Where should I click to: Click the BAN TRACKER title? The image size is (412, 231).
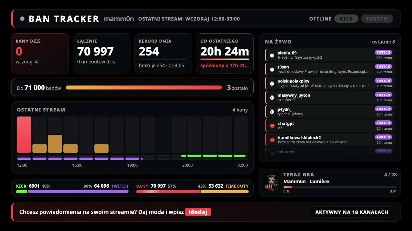click(x=64, y=19)
